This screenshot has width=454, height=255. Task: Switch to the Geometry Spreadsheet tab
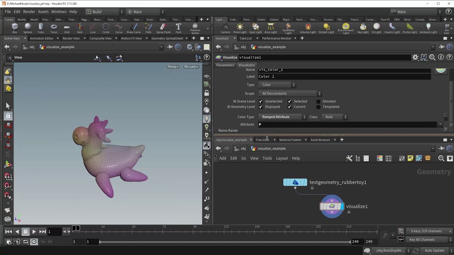[x=167, y=38]
